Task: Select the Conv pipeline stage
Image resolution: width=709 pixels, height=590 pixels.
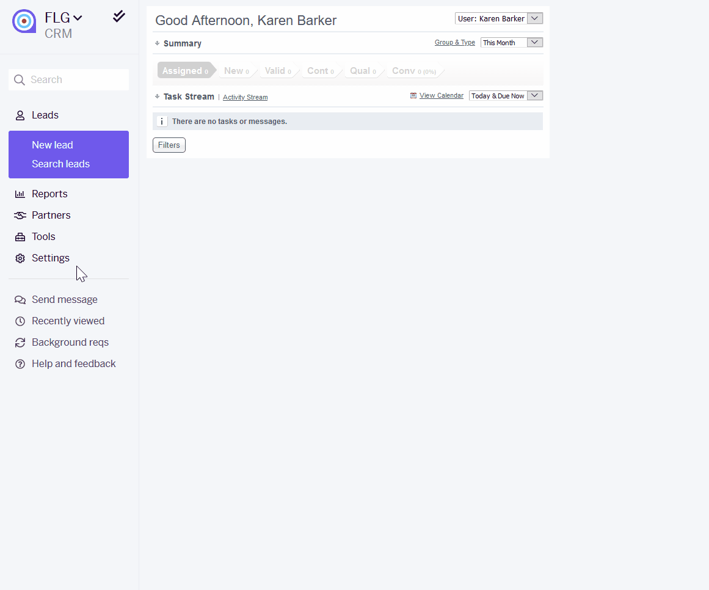Action: click(414, 71)
